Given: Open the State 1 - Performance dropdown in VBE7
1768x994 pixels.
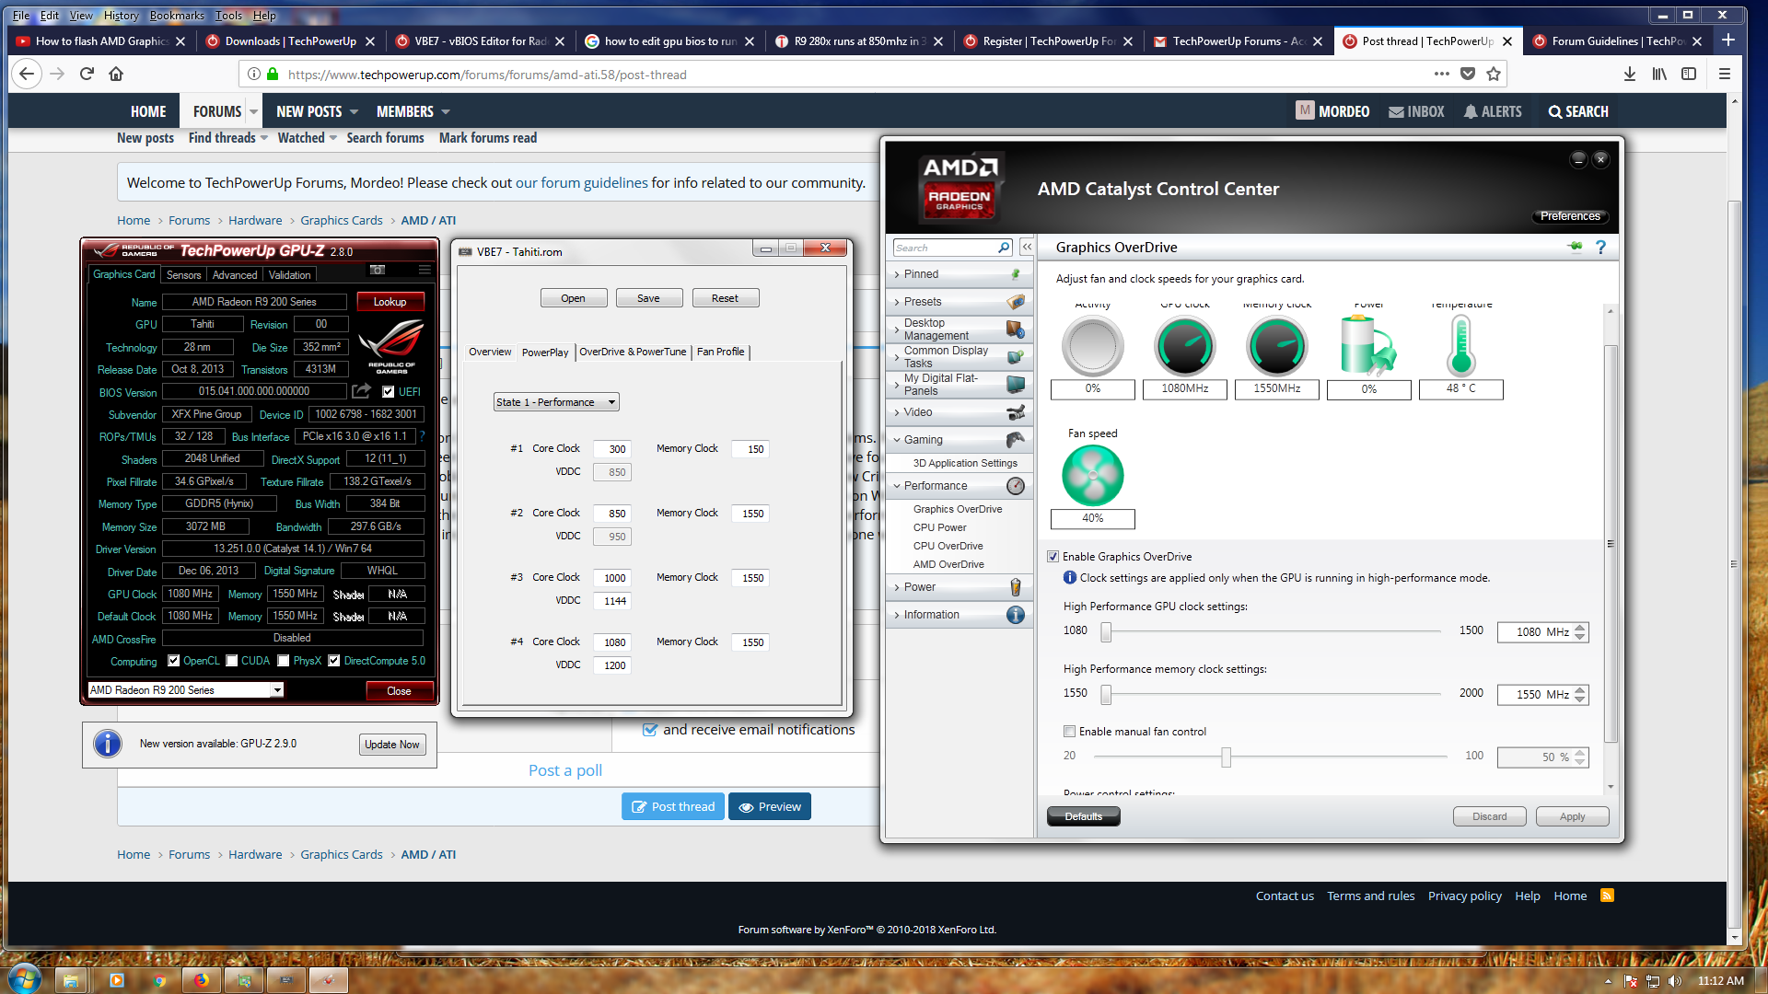Looking at the screenshot, I should click(x=556, y=402).
